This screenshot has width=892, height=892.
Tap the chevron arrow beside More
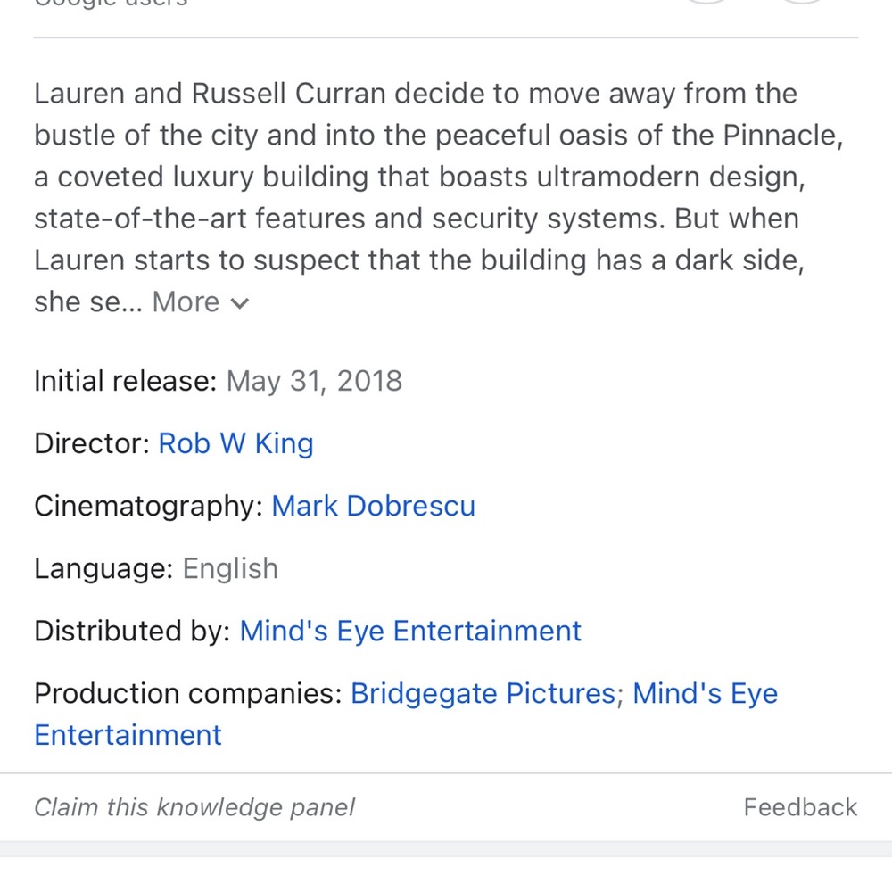[239, 304]
